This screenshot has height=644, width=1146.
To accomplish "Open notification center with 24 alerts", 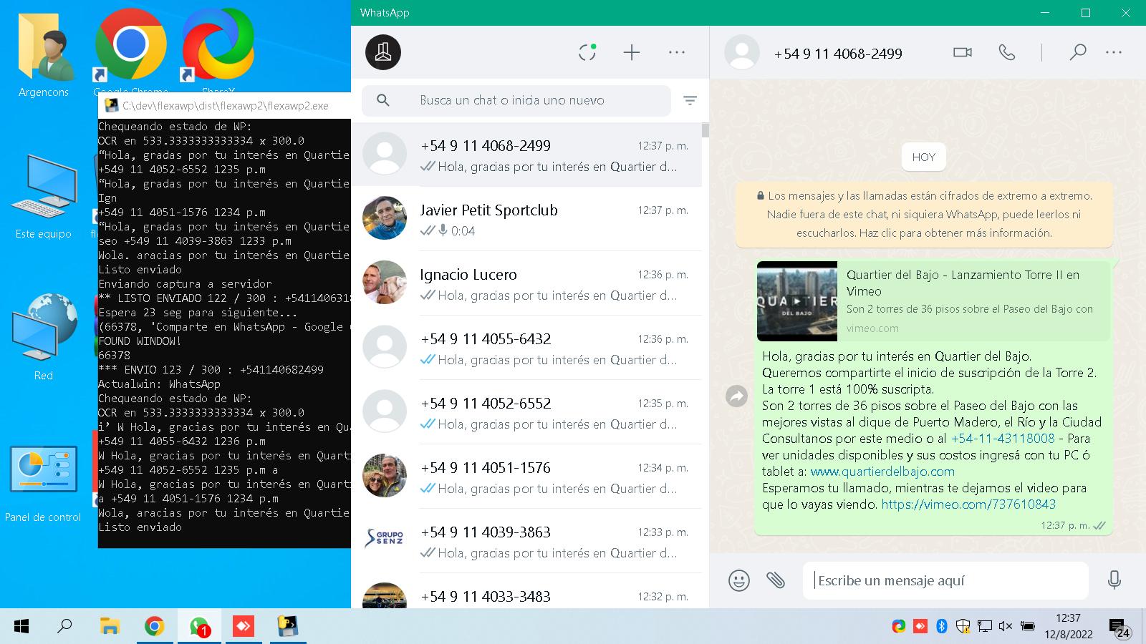I will click(x=1120, y=628).
